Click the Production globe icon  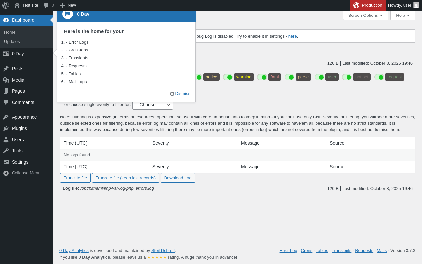click(356, 5)
